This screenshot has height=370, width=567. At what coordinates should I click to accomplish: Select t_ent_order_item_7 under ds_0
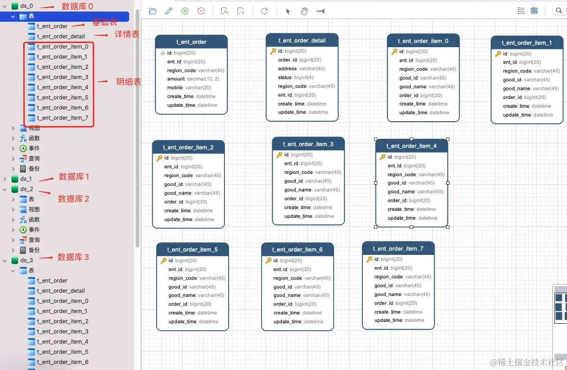62,118
